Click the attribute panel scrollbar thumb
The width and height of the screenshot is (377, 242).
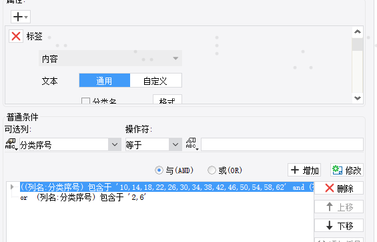click(x=358, y=44)
